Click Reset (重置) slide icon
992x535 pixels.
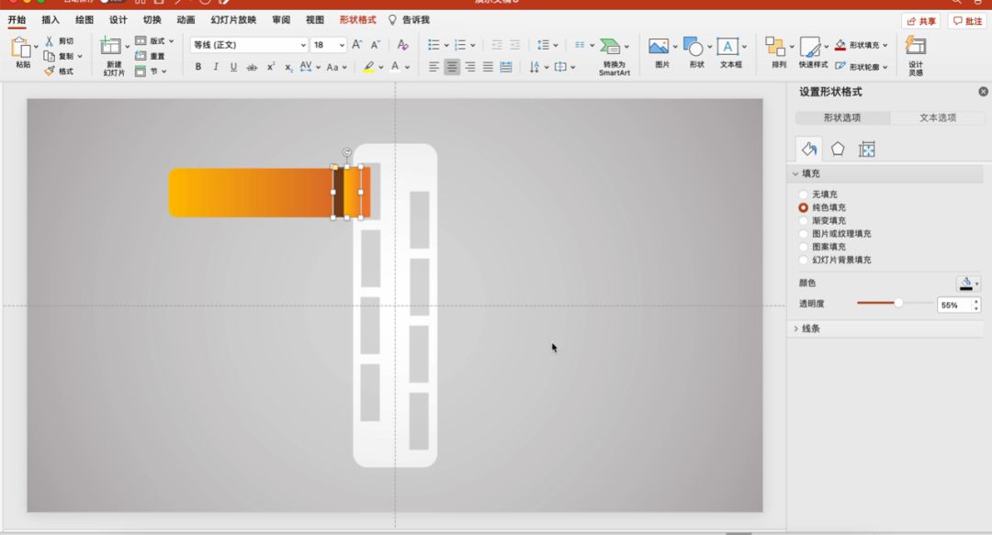pyautogui.click(x=141, y=56)
